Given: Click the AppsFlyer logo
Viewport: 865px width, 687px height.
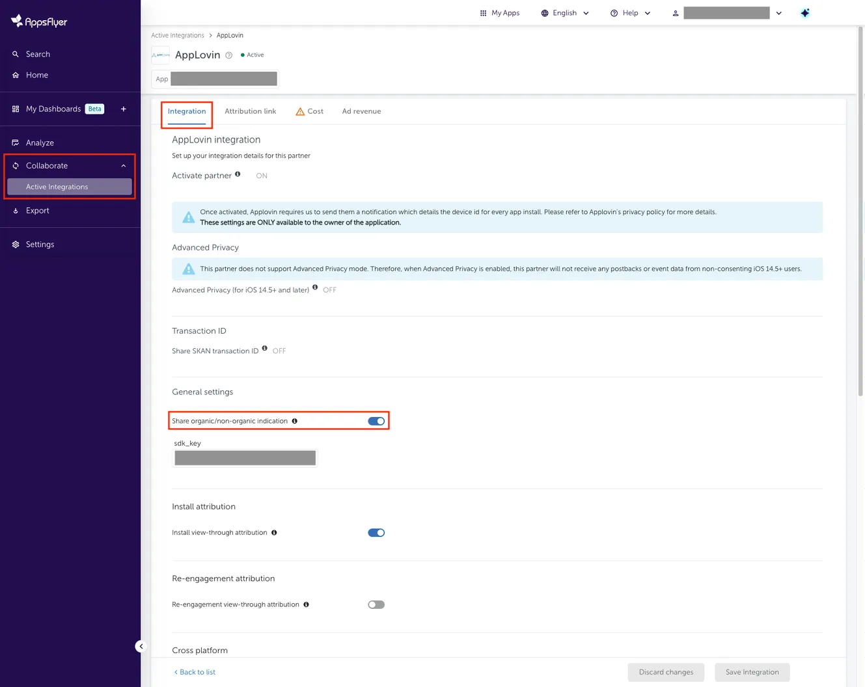Looking at the screenshot, I should [39, 21].
